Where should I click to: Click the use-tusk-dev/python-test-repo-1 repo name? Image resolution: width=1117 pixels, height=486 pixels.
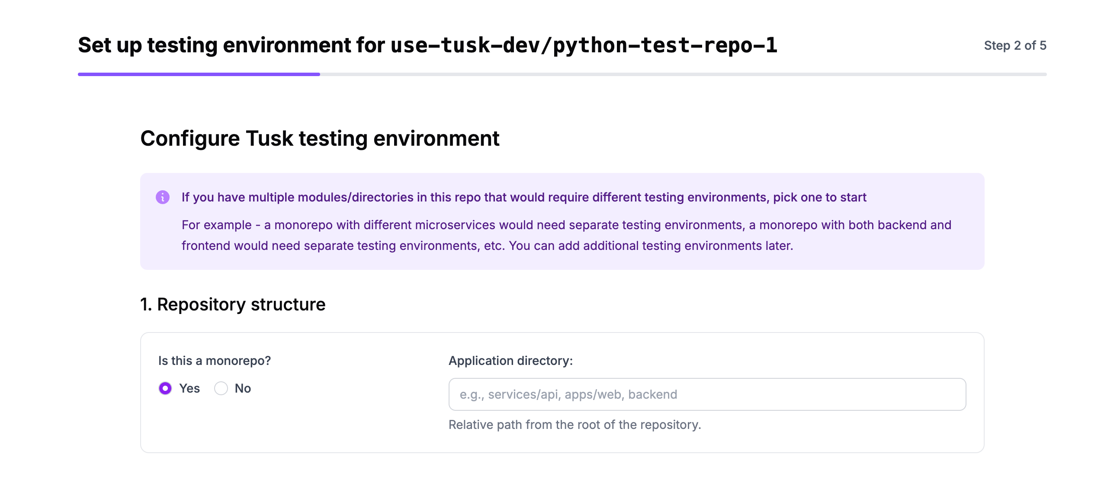[584, 45]
